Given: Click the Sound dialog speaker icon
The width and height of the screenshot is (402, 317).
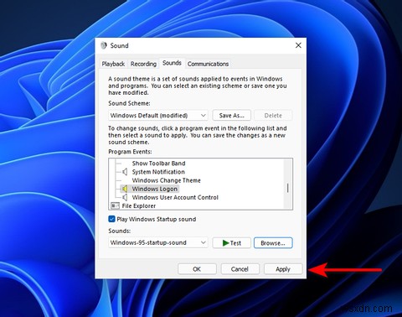Looking at the screenshot, I should [x=104, y=45].
